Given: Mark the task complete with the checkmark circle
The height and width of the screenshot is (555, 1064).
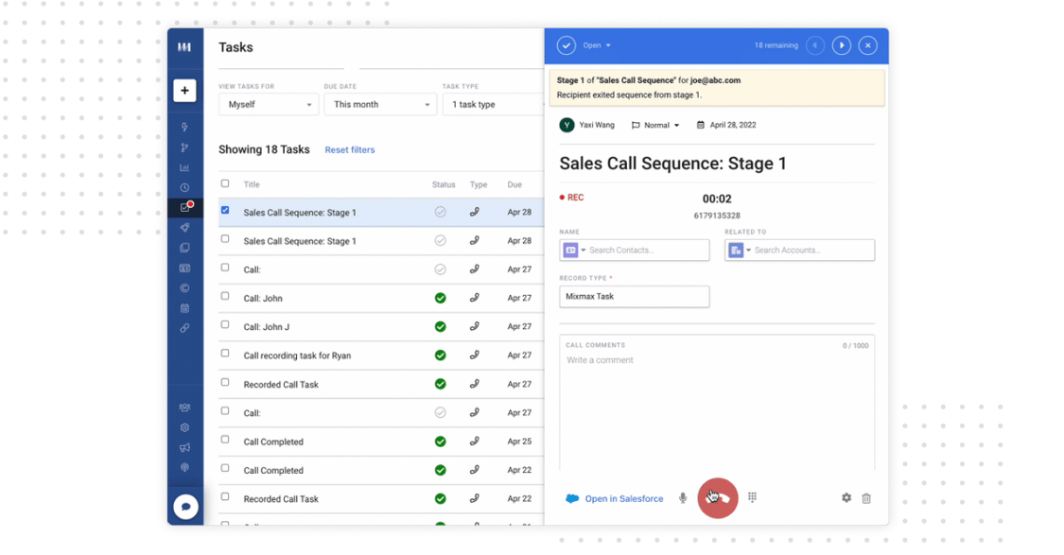Looking at the screenshot, I should pyautogui.click(x=566, y=45).
